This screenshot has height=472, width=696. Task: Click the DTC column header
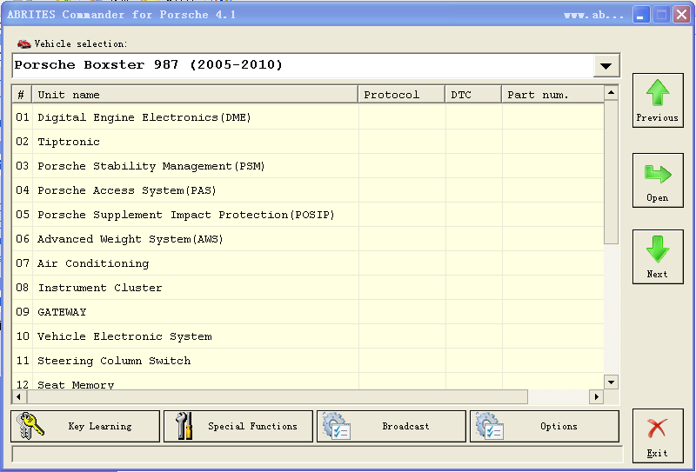473,95
